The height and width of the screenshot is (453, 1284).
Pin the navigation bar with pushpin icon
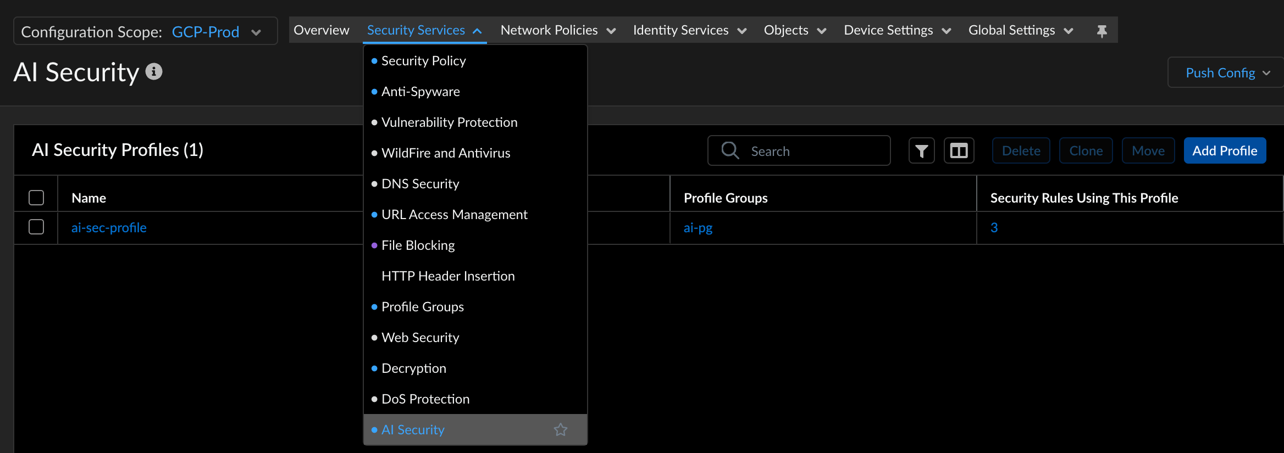point(1102,31)
